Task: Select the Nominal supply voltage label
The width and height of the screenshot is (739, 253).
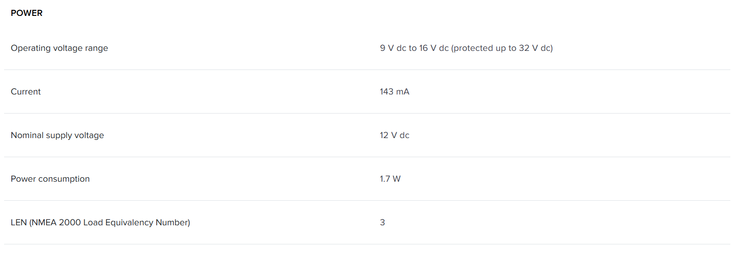Action: coord(57,135)
